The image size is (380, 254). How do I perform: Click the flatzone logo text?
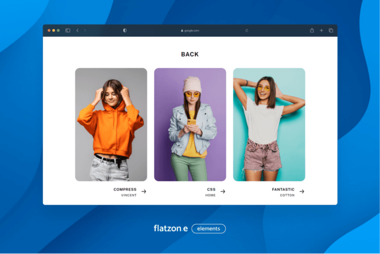pos(170,228)
